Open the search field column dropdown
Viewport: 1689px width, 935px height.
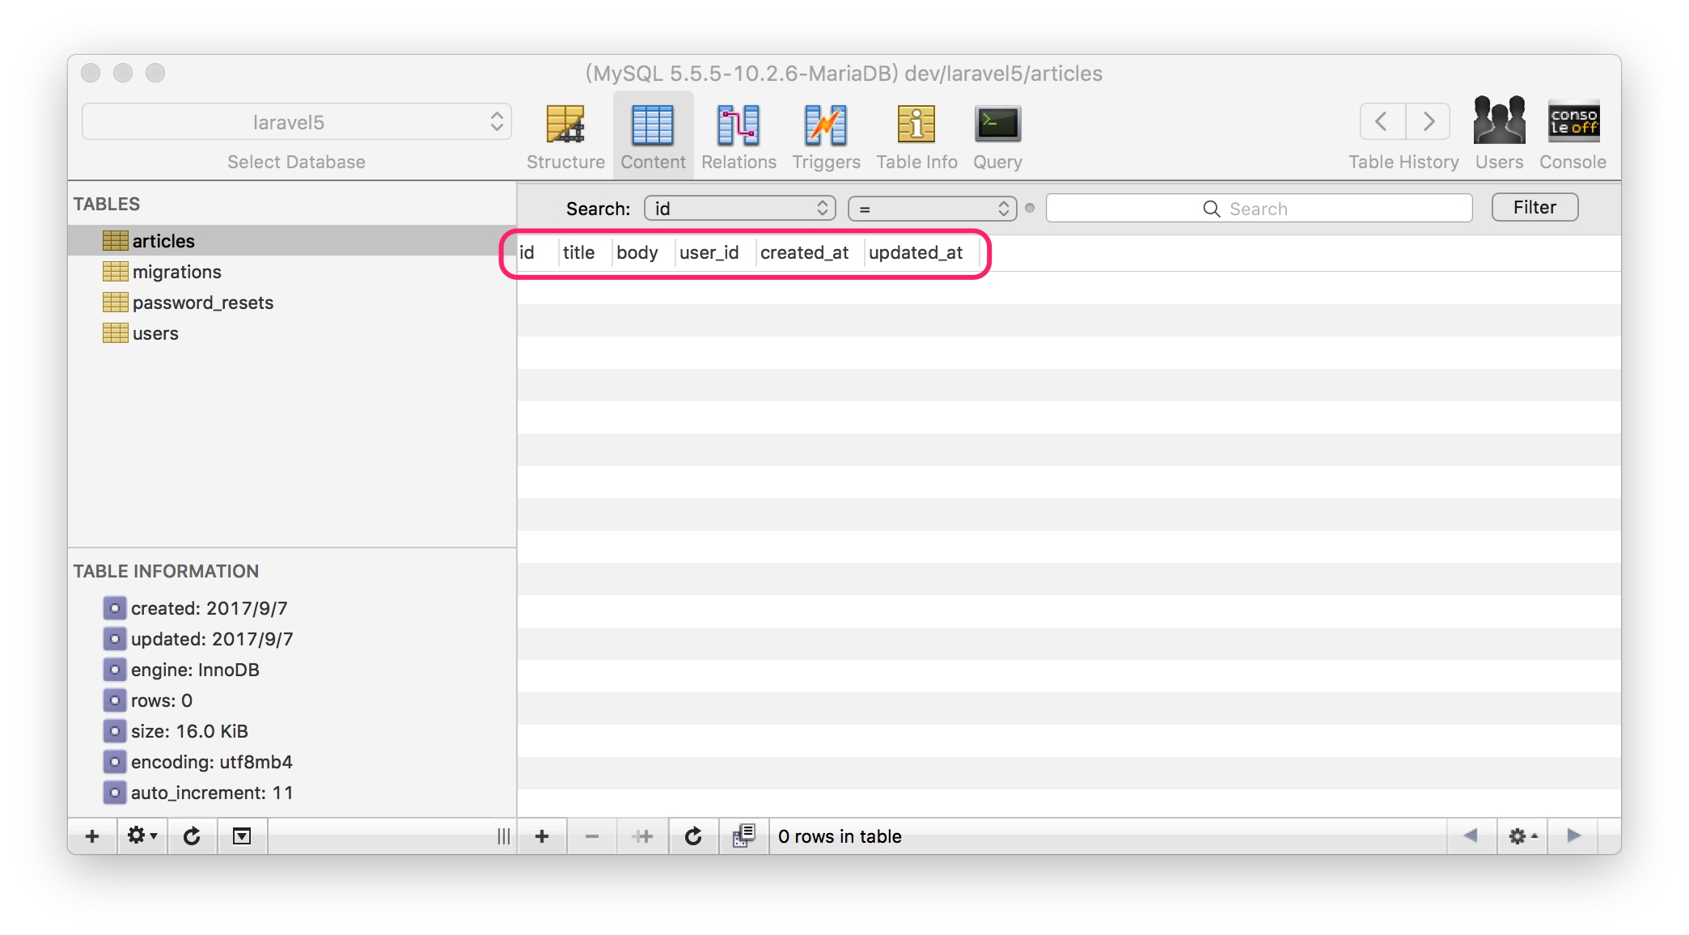coord(739,209)
